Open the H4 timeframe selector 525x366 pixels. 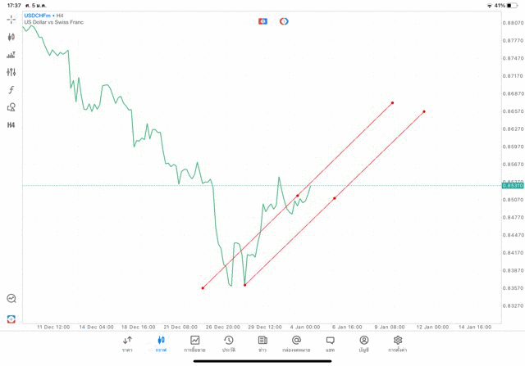11,125
